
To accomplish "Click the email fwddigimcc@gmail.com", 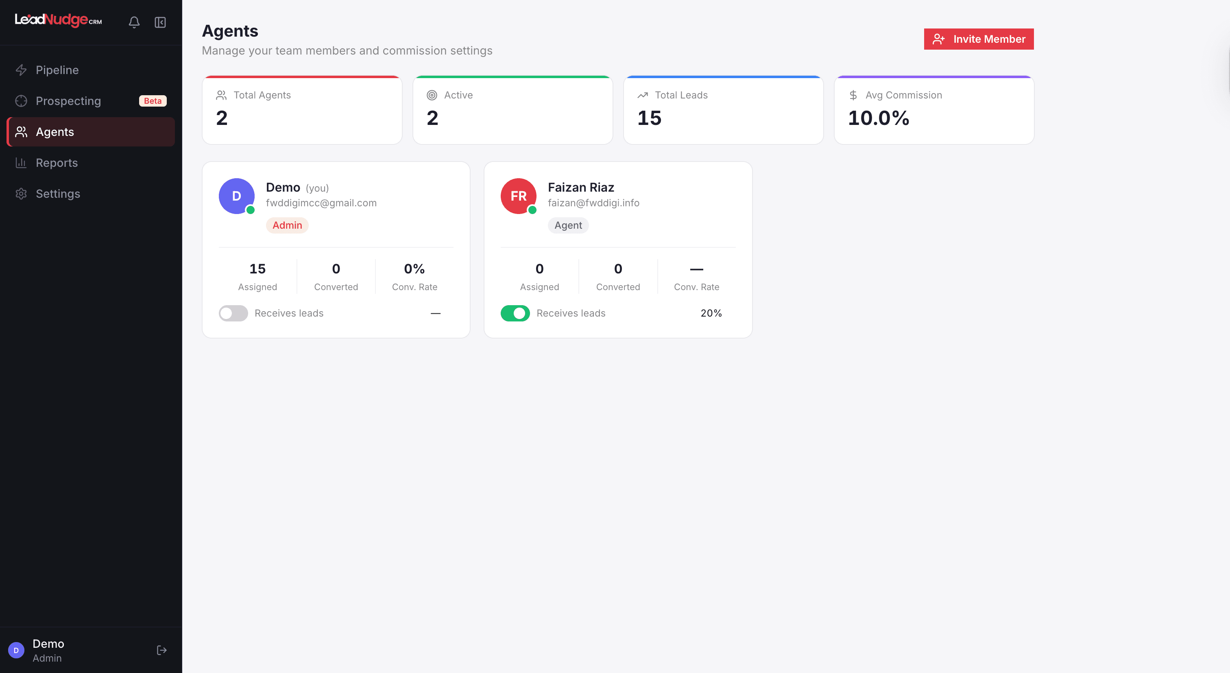I will [x=321, y=203].
